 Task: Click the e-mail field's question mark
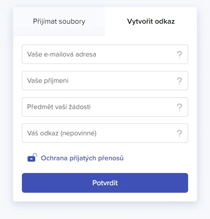pyautogui.click(x=179, y=55)
